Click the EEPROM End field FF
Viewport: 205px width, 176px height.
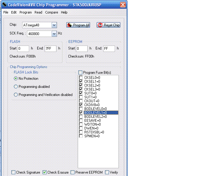[x=109, y=49]
